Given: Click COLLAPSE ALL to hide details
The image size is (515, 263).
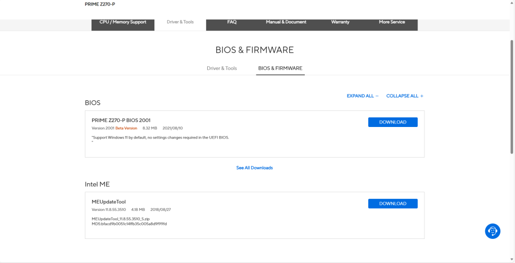Looking at the screenshot, I should pos(405,96).
